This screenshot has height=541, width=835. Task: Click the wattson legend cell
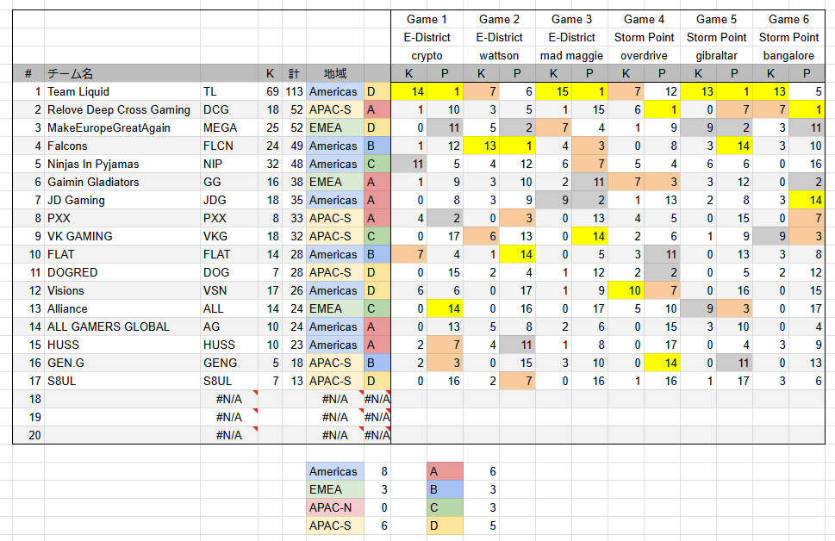click(500, 55)
